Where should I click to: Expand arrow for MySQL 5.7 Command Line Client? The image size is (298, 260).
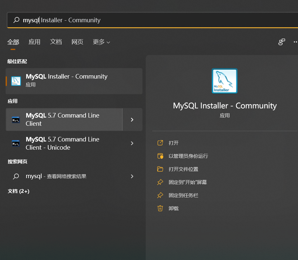pos(132,120)
